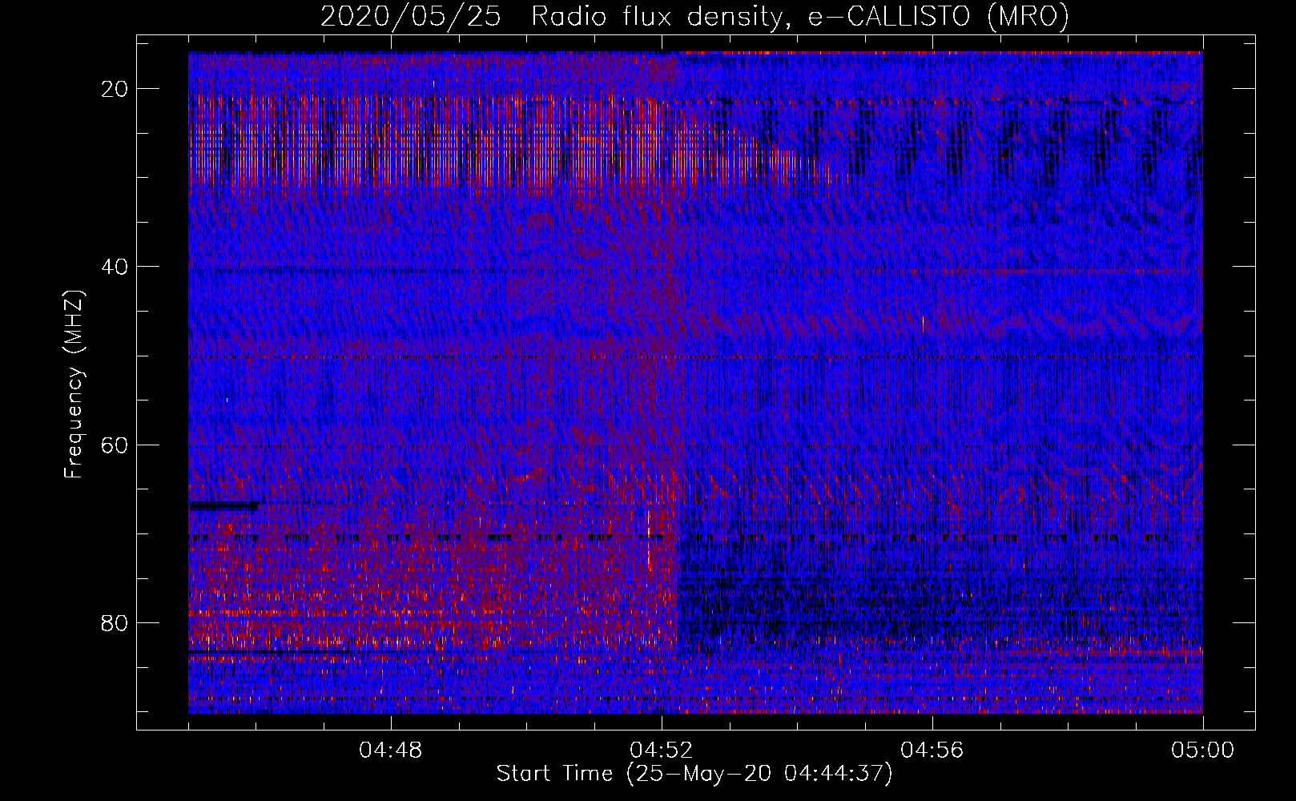The width and height of the screenshot is (1296, 801).
Task: Select the 04:56 time tick label
Action: click(932, 751)
